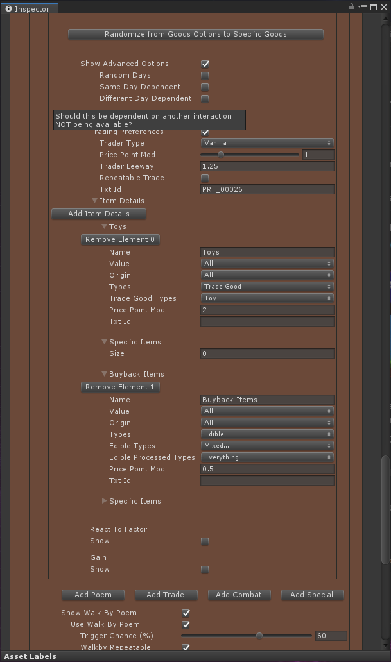Uncheck Use Walk By Poem
The width and height of the screenshot is (391, 662).
[186, 624]
